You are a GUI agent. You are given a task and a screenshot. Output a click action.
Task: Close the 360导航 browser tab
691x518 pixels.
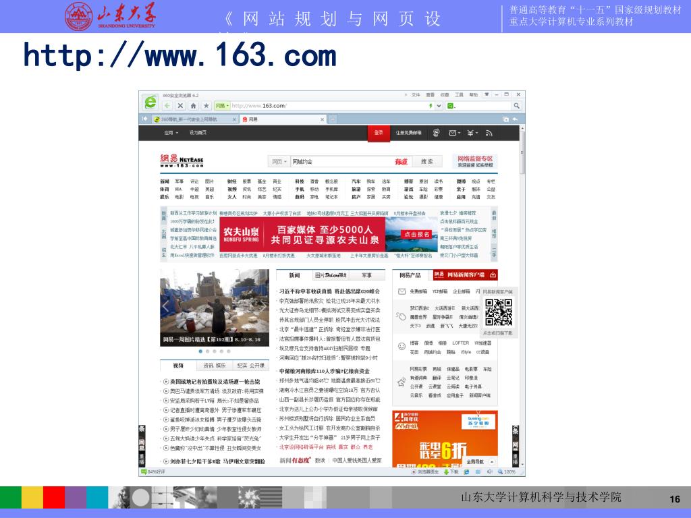pyautogui.click(x=234, y=119)
